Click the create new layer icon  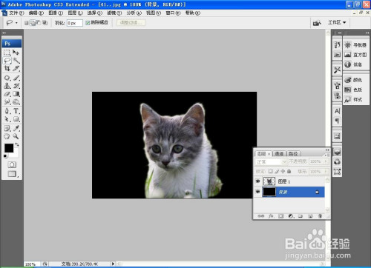click(x=310, y=216)
